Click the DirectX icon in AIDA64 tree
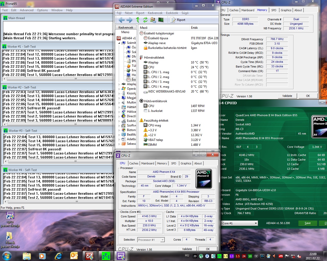Screen dimensions: 327x261 [124, 116]
